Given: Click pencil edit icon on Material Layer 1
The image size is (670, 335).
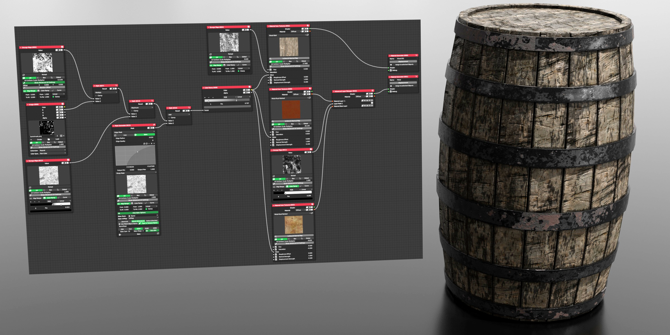Looking at the screenshot, I should 363,100.
